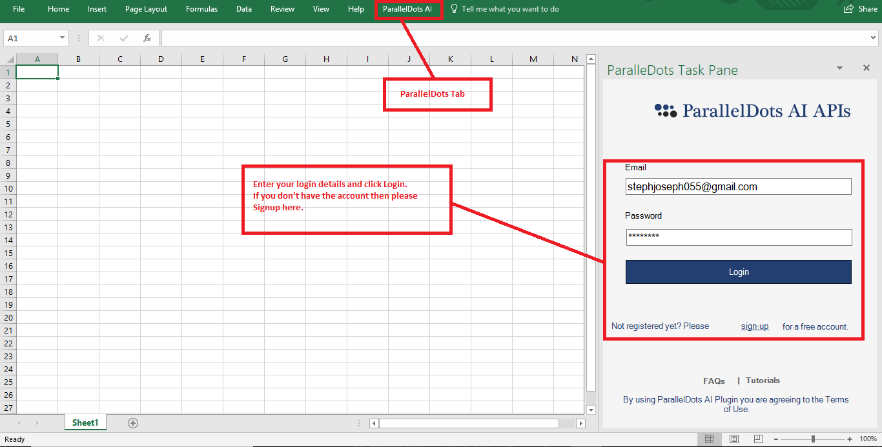
Task: Open the Insert Function fx icon
Action: tap(147, 38)
